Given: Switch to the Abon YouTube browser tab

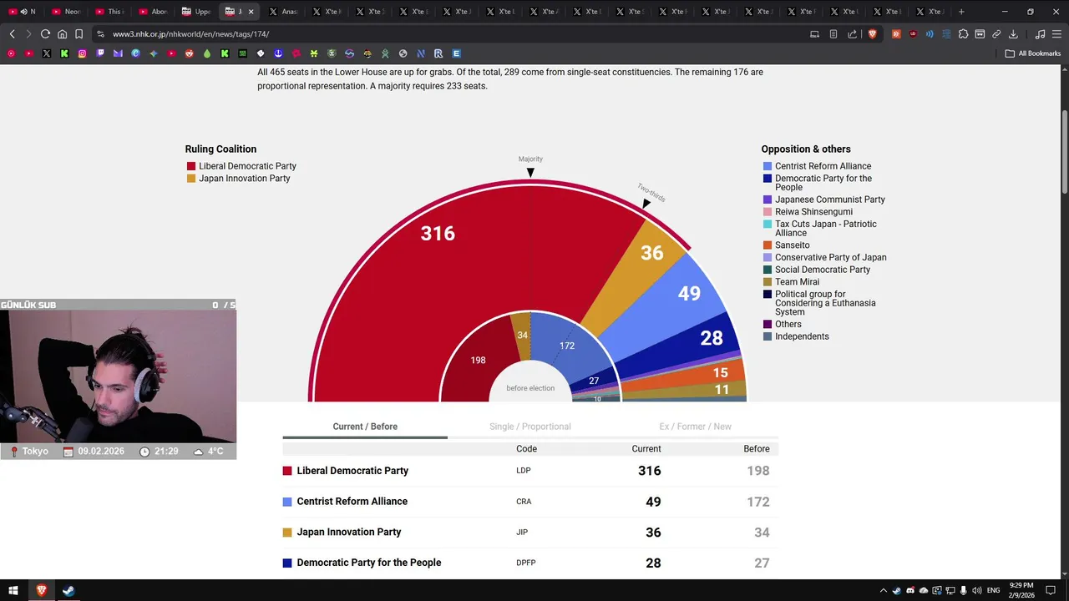Looking at the screenshot, I should [x=153, y=12].
